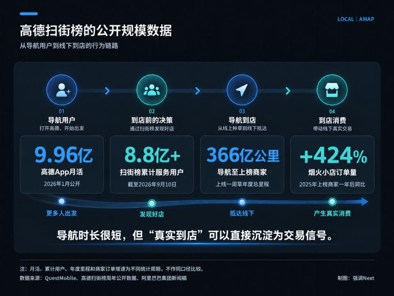The height and width of the screenshot is (296, 394).
Task: Click the timeline dot above 发现好店
Action: pyautogui.click(x=152, y=203)
